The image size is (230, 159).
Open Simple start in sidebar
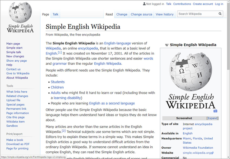14,48
